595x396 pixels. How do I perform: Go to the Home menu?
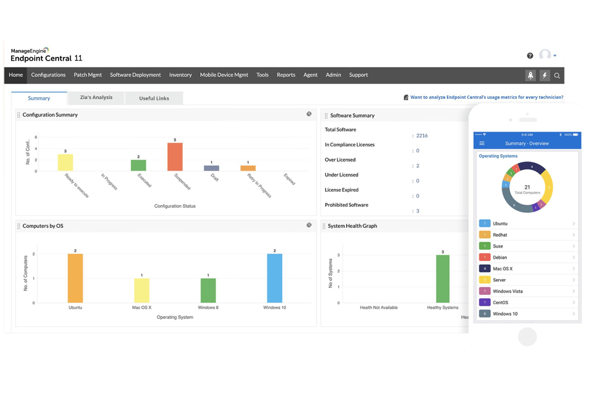[16, 75]
